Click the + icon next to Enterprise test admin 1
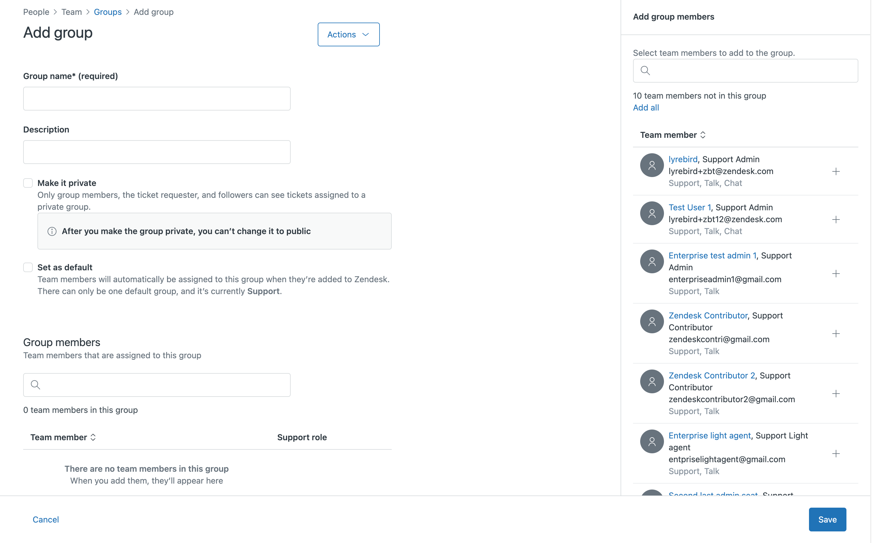Screen dimensions: 872x543 pos(836,273)
